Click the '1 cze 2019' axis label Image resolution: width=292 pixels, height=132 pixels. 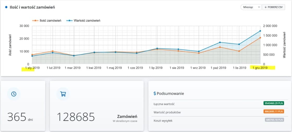(136, 68)
